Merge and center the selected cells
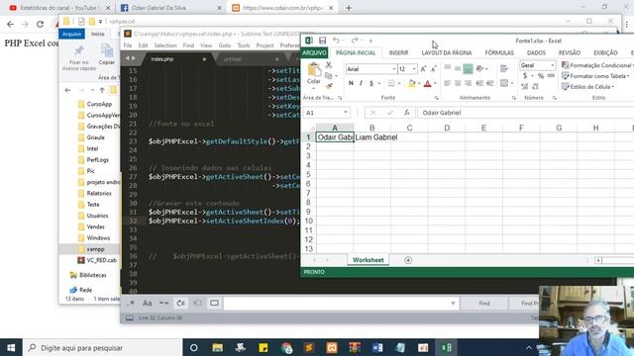The height and width of the screenshot is (356, 634). click(x=504, y=83)
